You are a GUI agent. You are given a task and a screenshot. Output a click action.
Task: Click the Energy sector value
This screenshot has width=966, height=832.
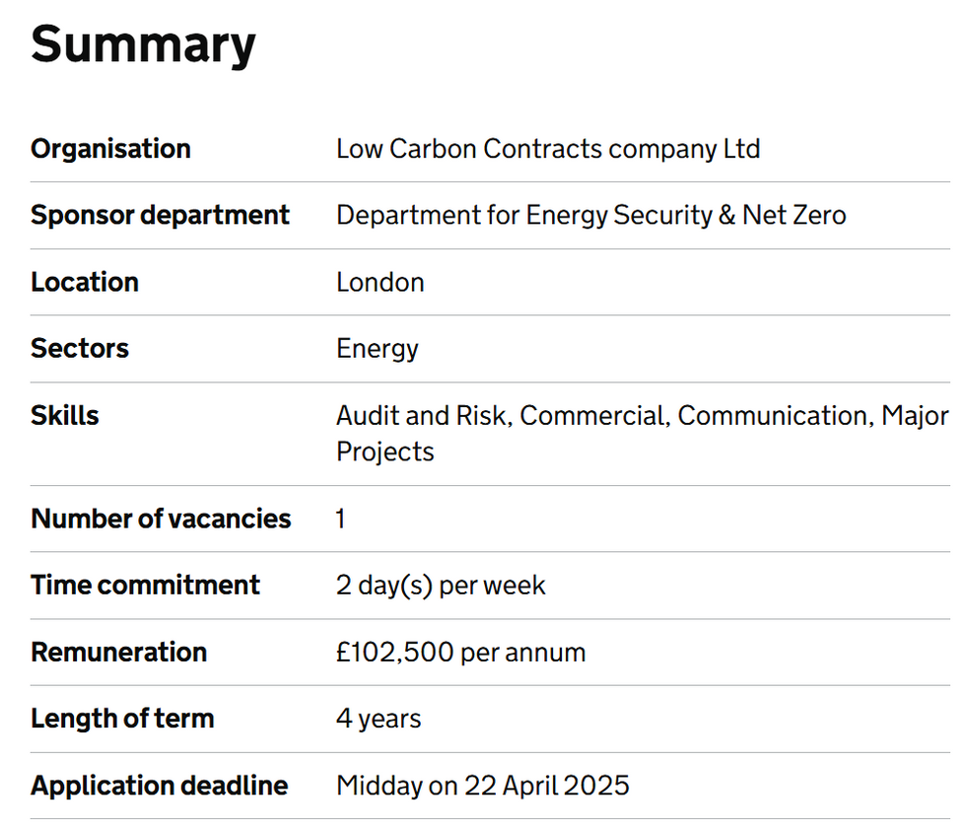point(378,349)
